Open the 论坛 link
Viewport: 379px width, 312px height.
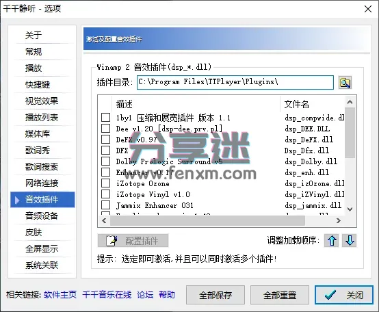tap(145, 295)
